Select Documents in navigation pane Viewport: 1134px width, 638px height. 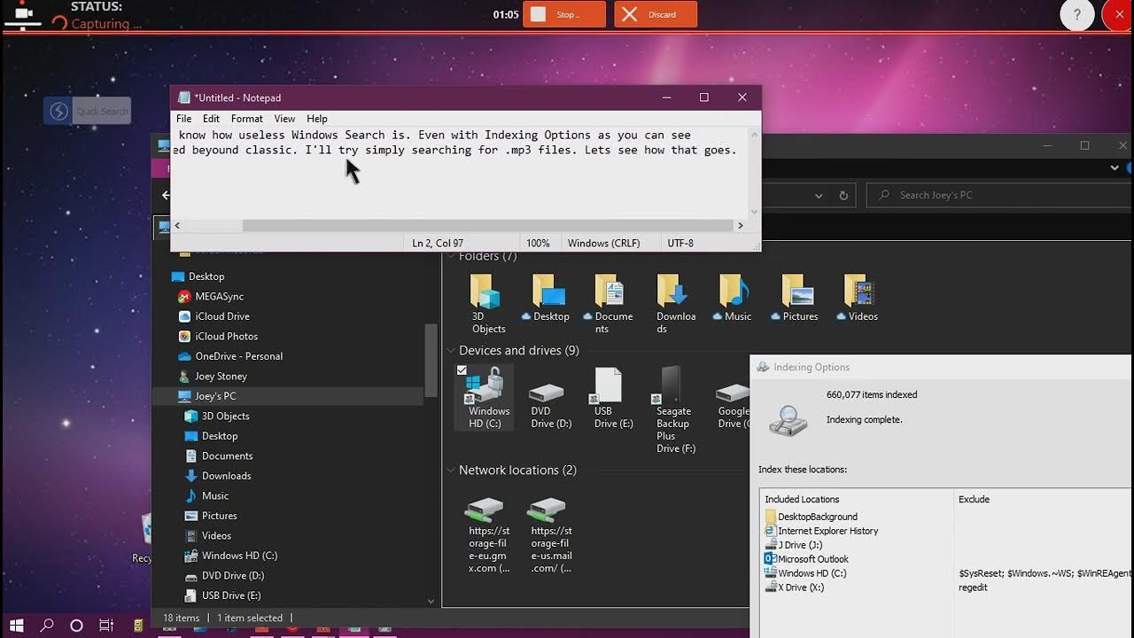pos(219,456)
